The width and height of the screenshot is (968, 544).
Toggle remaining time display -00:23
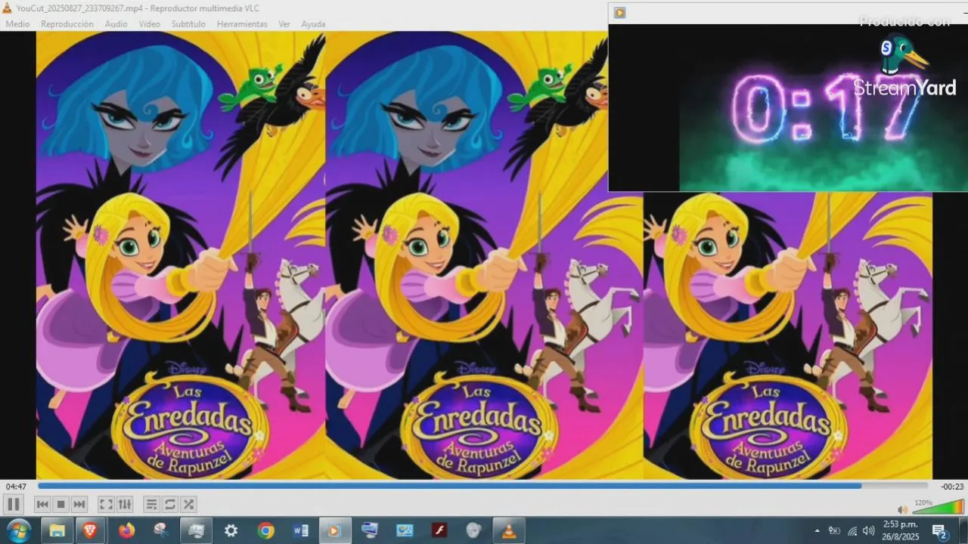(x=952, y=487)
